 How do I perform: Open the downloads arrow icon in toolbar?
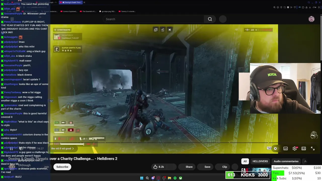[x=310, y=7]
